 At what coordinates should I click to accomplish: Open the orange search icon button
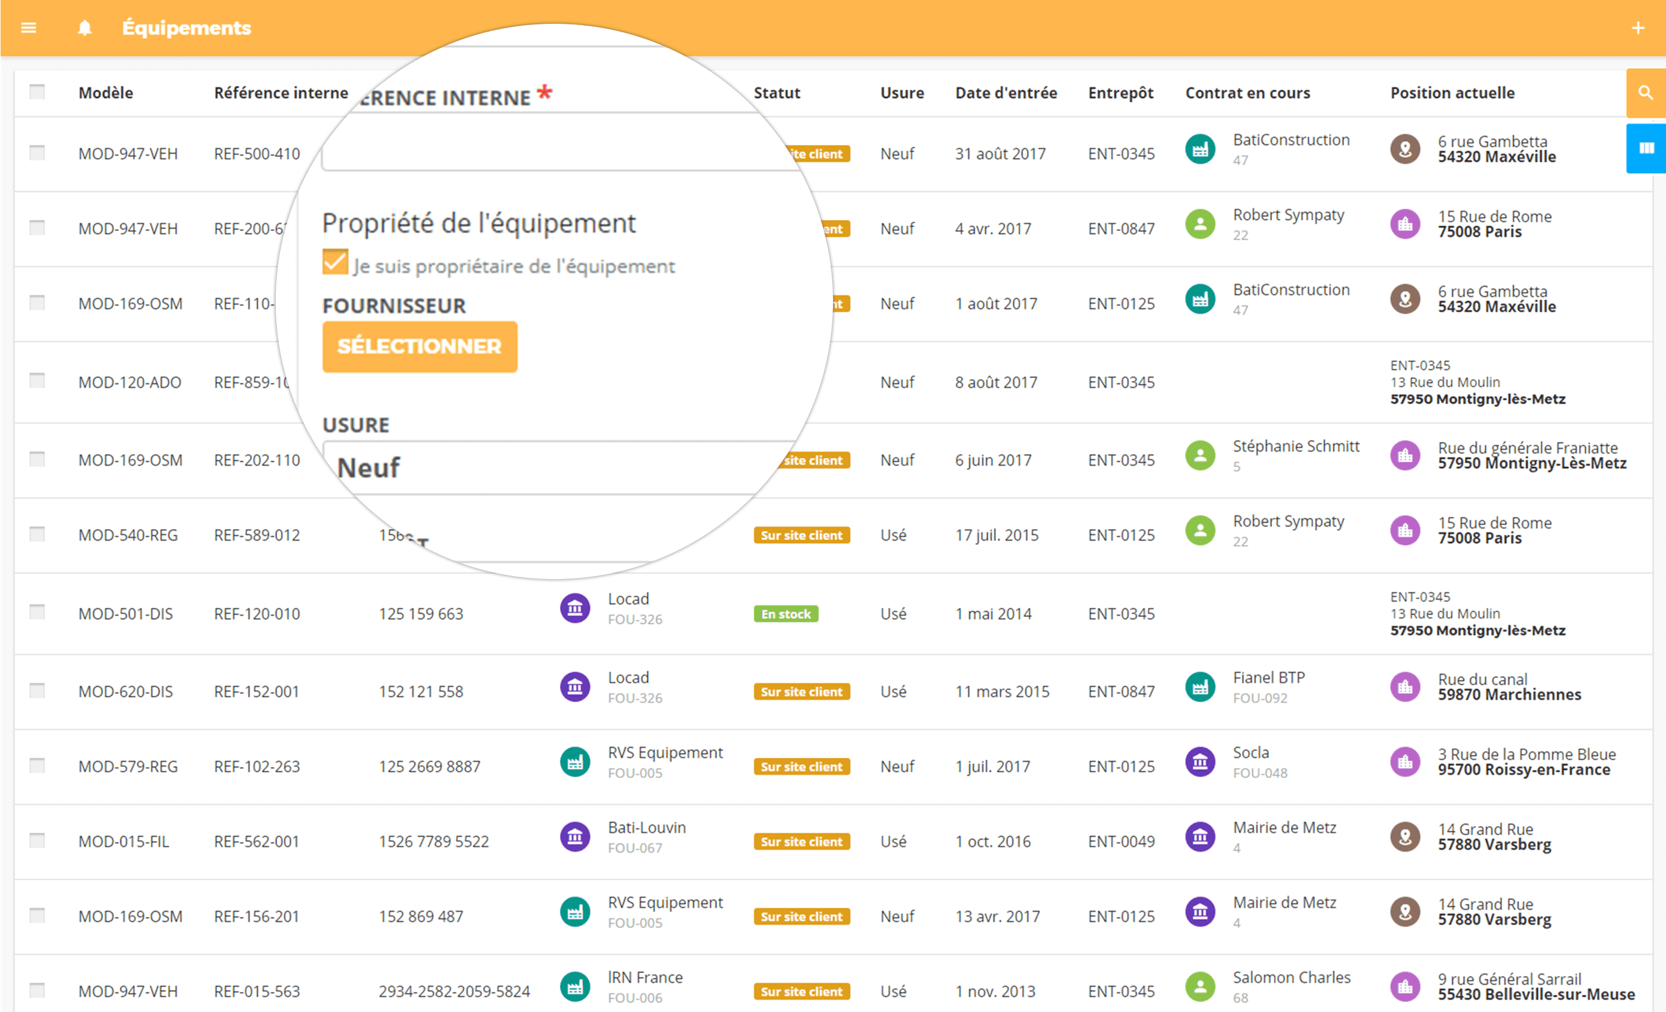click(1646, 93)
